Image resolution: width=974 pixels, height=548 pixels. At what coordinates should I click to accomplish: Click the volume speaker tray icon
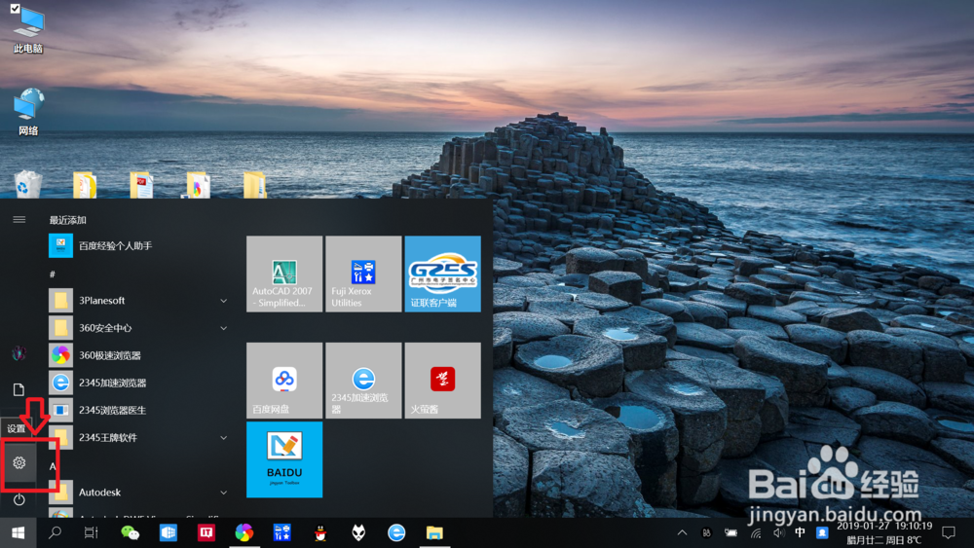(x=778, y=532)
